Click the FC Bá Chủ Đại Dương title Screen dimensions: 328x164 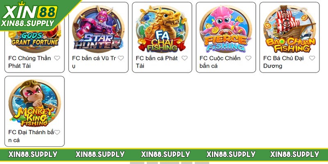coord(283,62)
